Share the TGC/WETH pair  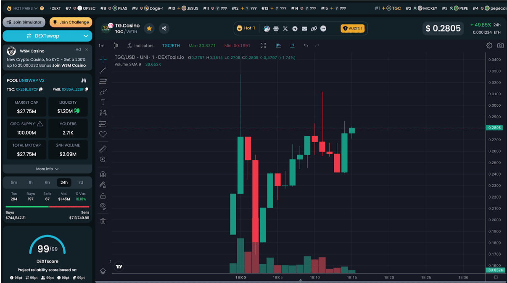(164, 29)
